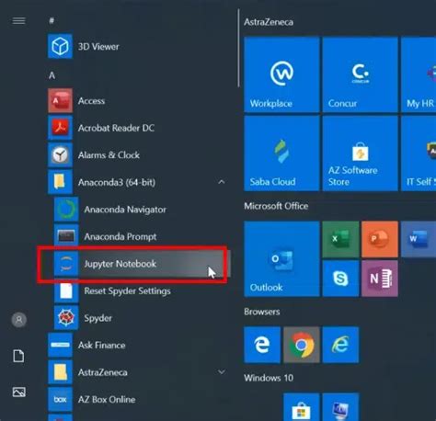Launch the Concur tile
The width and height of the screenshot is (436, 421).
point(361,74)
